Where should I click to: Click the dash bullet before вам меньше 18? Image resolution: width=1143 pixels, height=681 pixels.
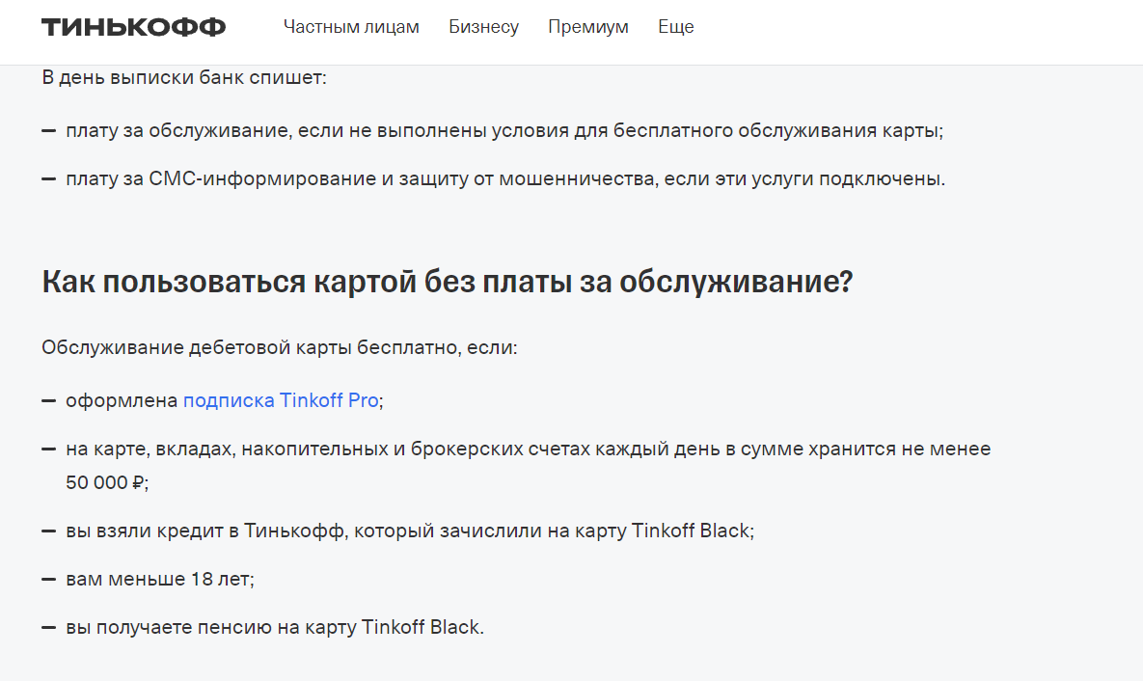tap(49, 579)
